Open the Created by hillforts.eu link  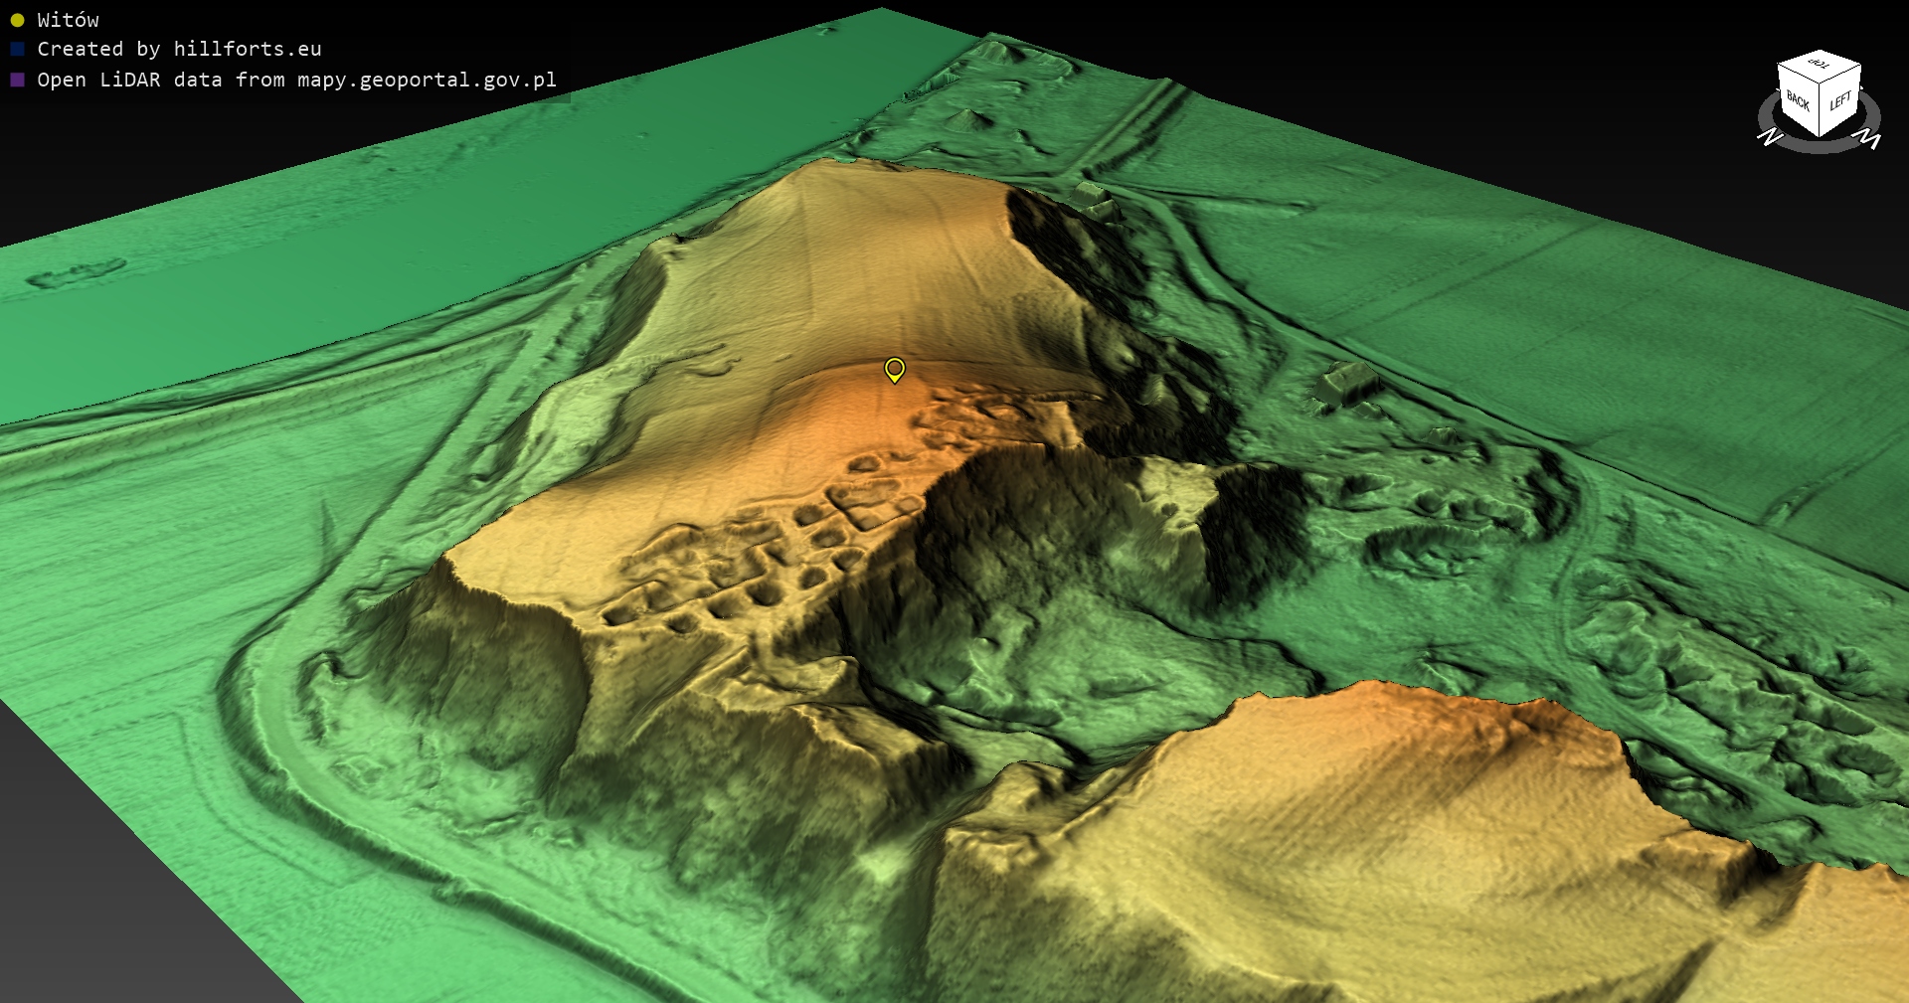click(179, 49)
